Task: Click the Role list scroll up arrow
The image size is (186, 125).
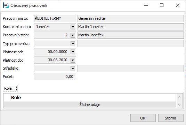Action: point(179,97)
